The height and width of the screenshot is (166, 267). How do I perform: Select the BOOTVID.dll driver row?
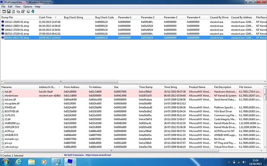pyautogui.click(x=132, y=111)
